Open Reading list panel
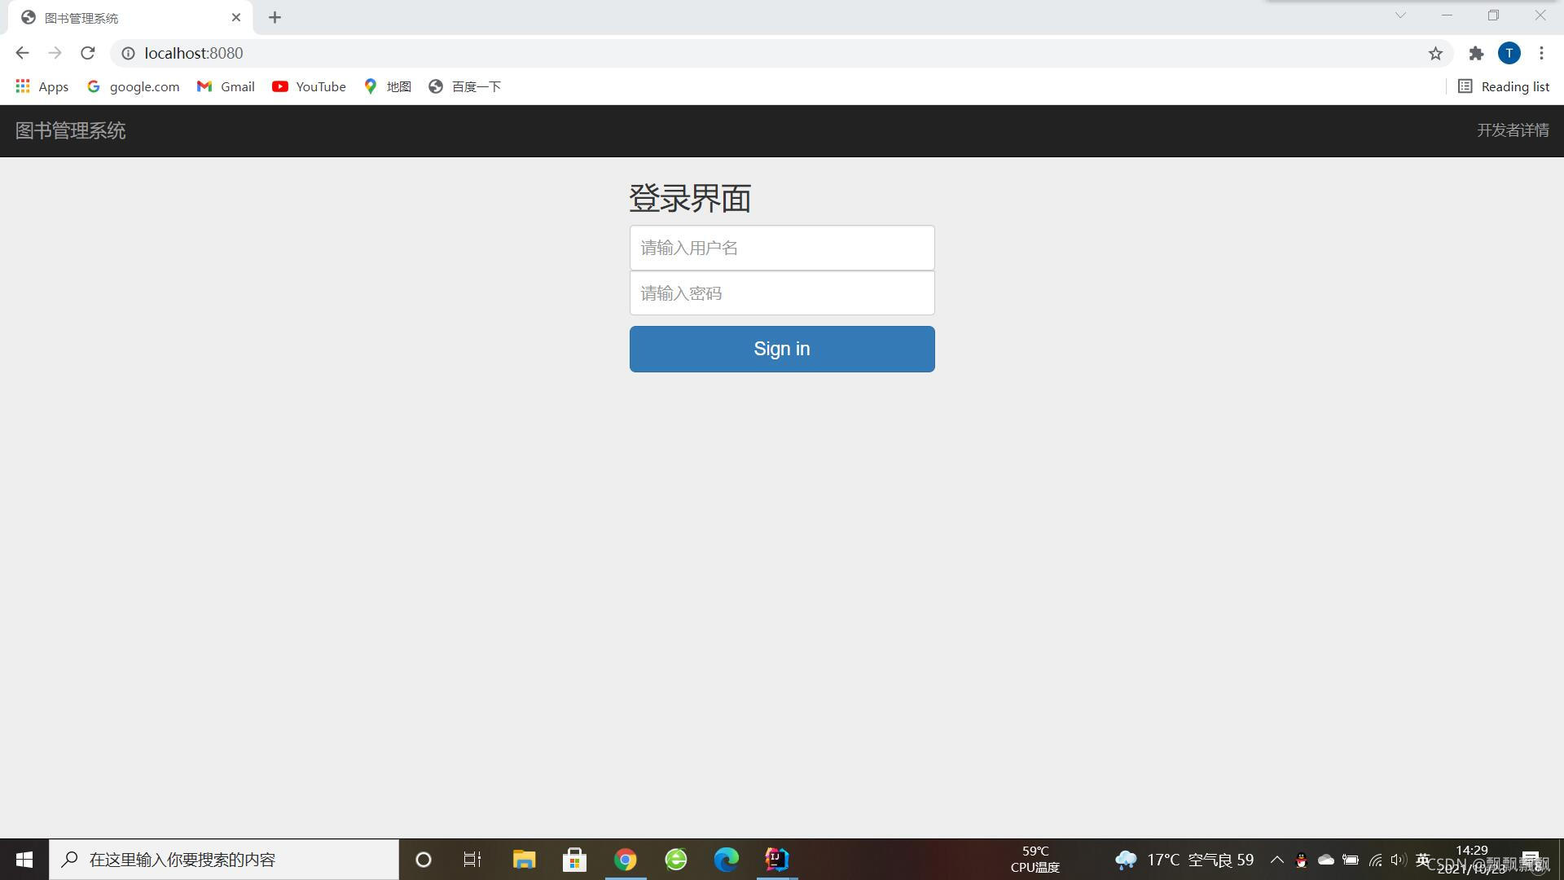Image resolution: width=1564 pixels, height=880 pixels. [x=1504, y=86]
